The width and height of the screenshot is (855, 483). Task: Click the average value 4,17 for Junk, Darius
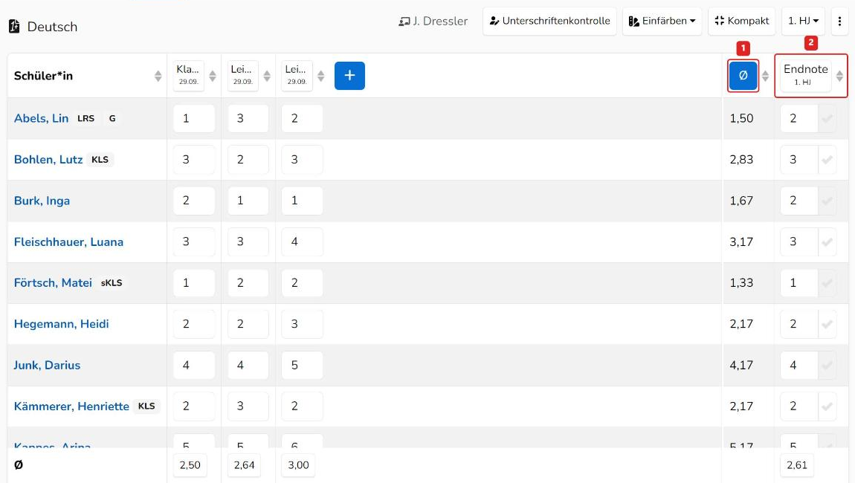[741, 366]
